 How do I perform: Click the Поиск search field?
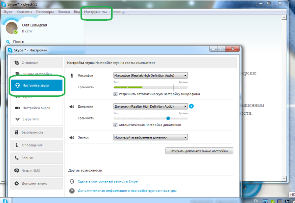(x=19, y=42)
